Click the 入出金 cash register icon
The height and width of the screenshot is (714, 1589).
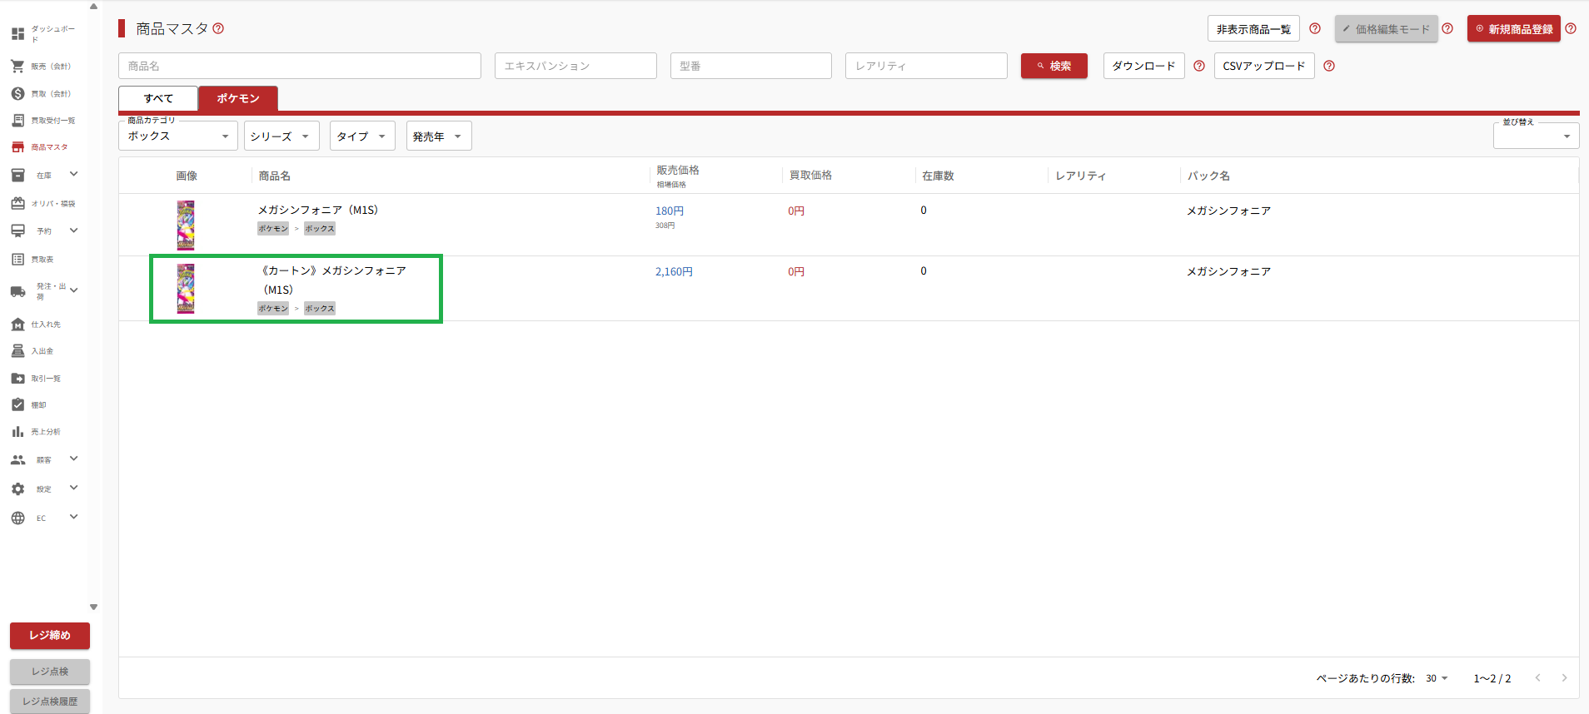click(17, 350)
